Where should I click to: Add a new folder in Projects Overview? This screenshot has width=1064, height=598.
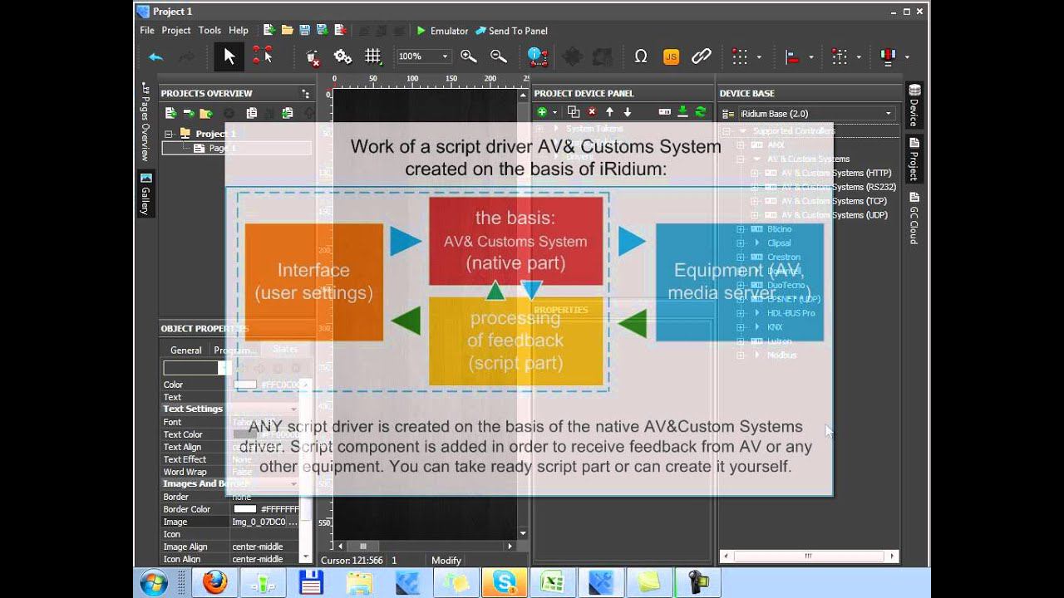(x=205, y=113)
